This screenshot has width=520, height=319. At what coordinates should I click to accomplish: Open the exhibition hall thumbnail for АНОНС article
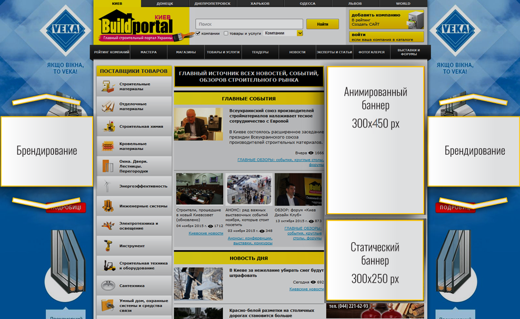pyautogui.click(x=249, y=189)
